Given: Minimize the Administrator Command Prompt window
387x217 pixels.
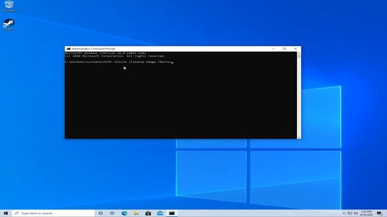Looking at the screenshot, I should 273,49.
